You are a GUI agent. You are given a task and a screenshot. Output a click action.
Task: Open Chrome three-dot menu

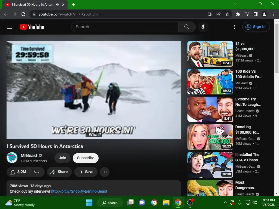(273, 14)
